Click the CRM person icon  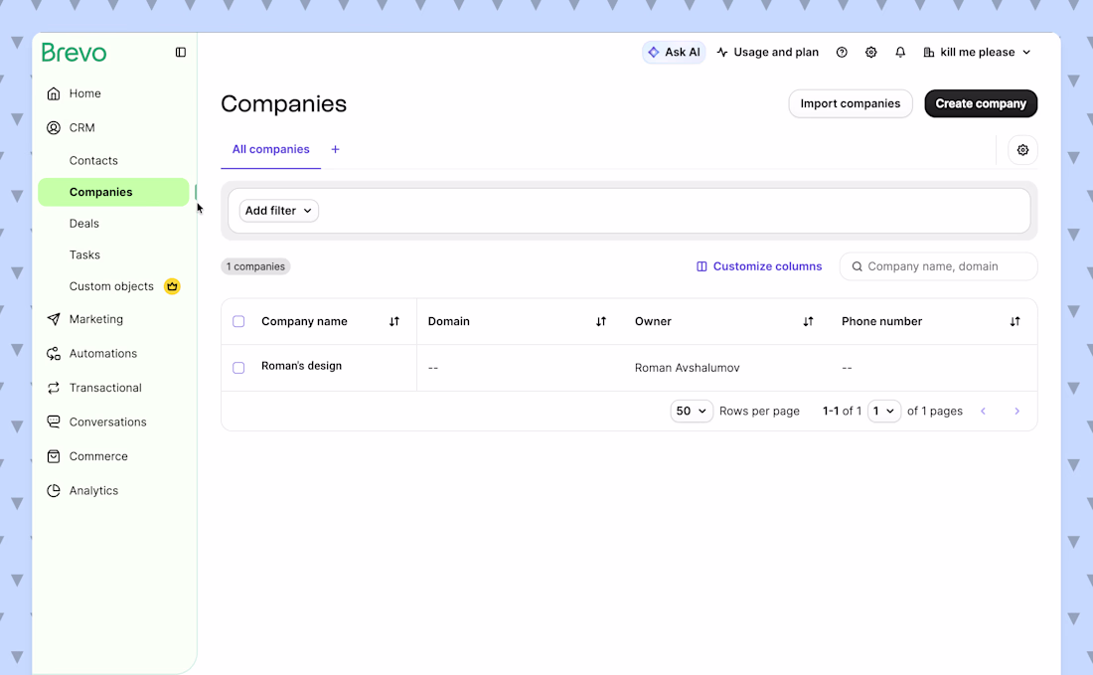pyautogui.click(x=54, y=127)
